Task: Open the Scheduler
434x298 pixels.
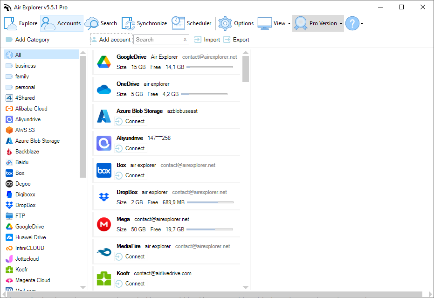Action: pos(191,23)
